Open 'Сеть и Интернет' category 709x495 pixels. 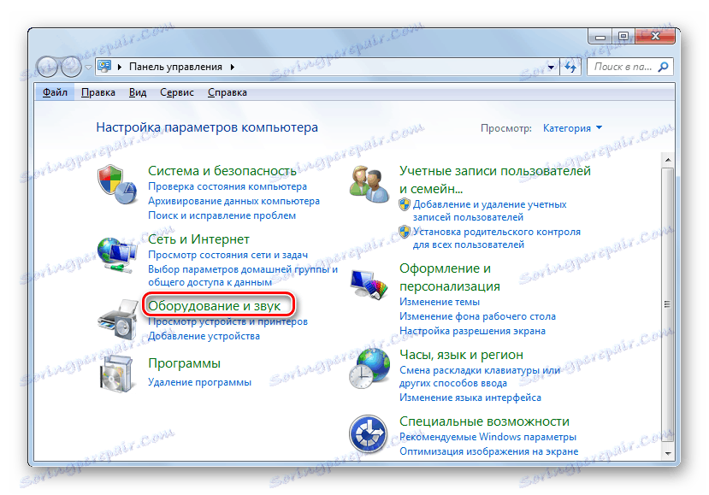(x=198, y=239)
